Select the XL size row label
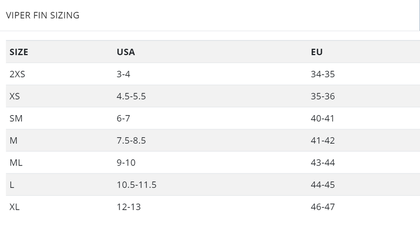The image size is (420, 234). coord(15,207)
